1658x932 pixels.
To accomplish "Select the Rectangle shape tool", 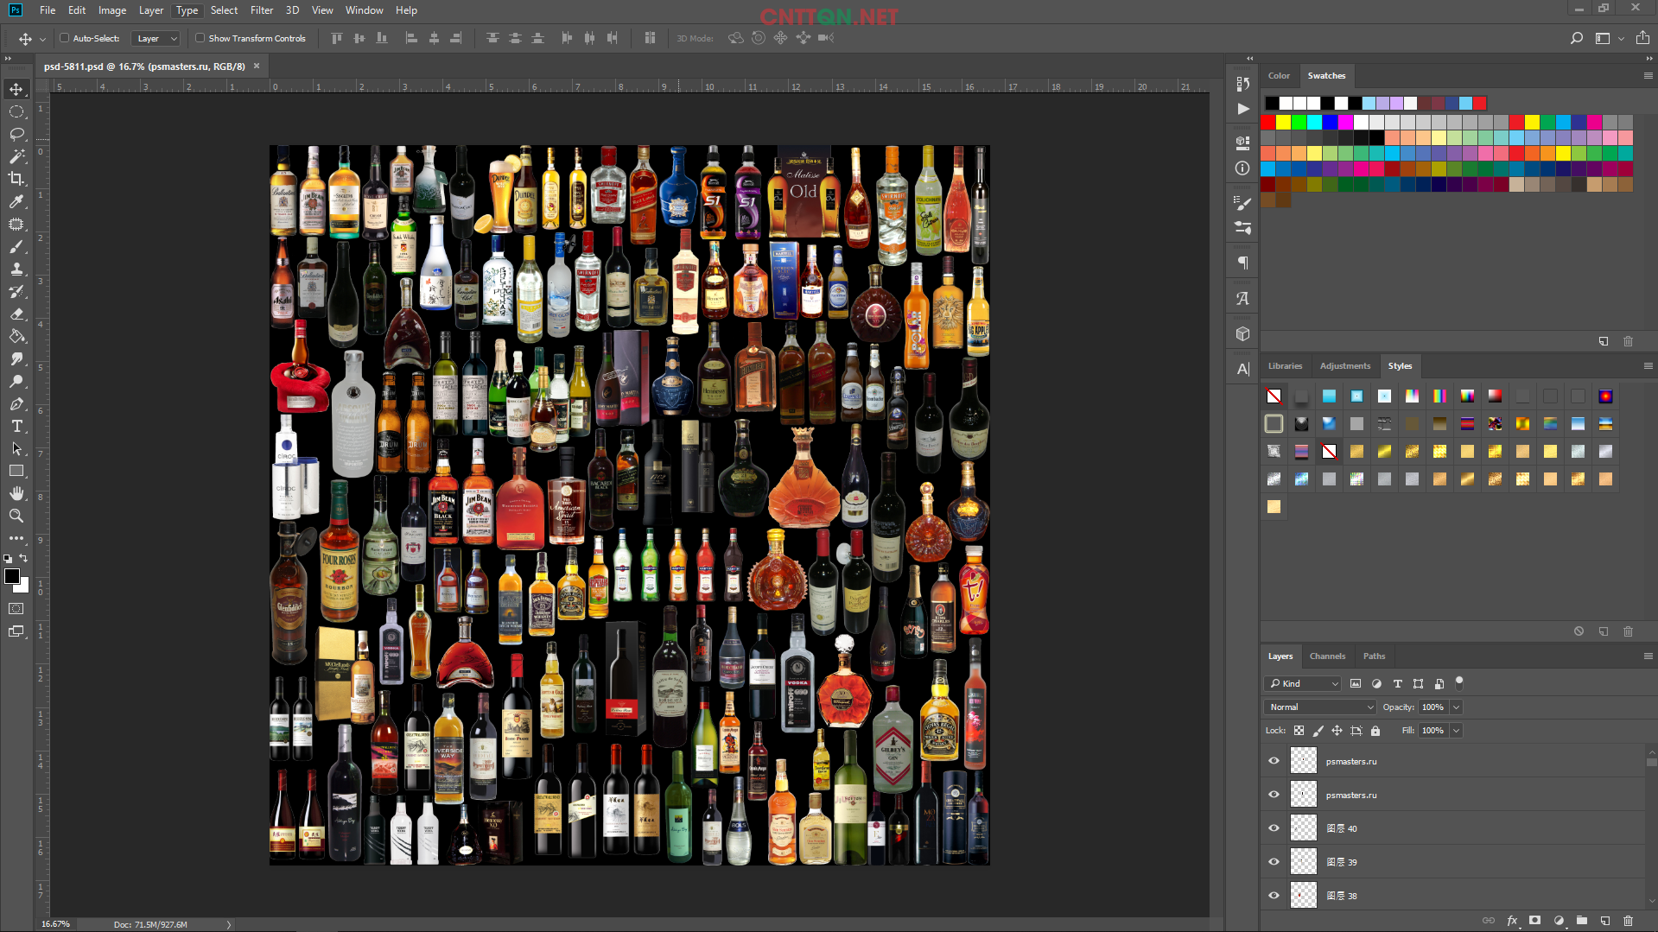I will (16, 471).
